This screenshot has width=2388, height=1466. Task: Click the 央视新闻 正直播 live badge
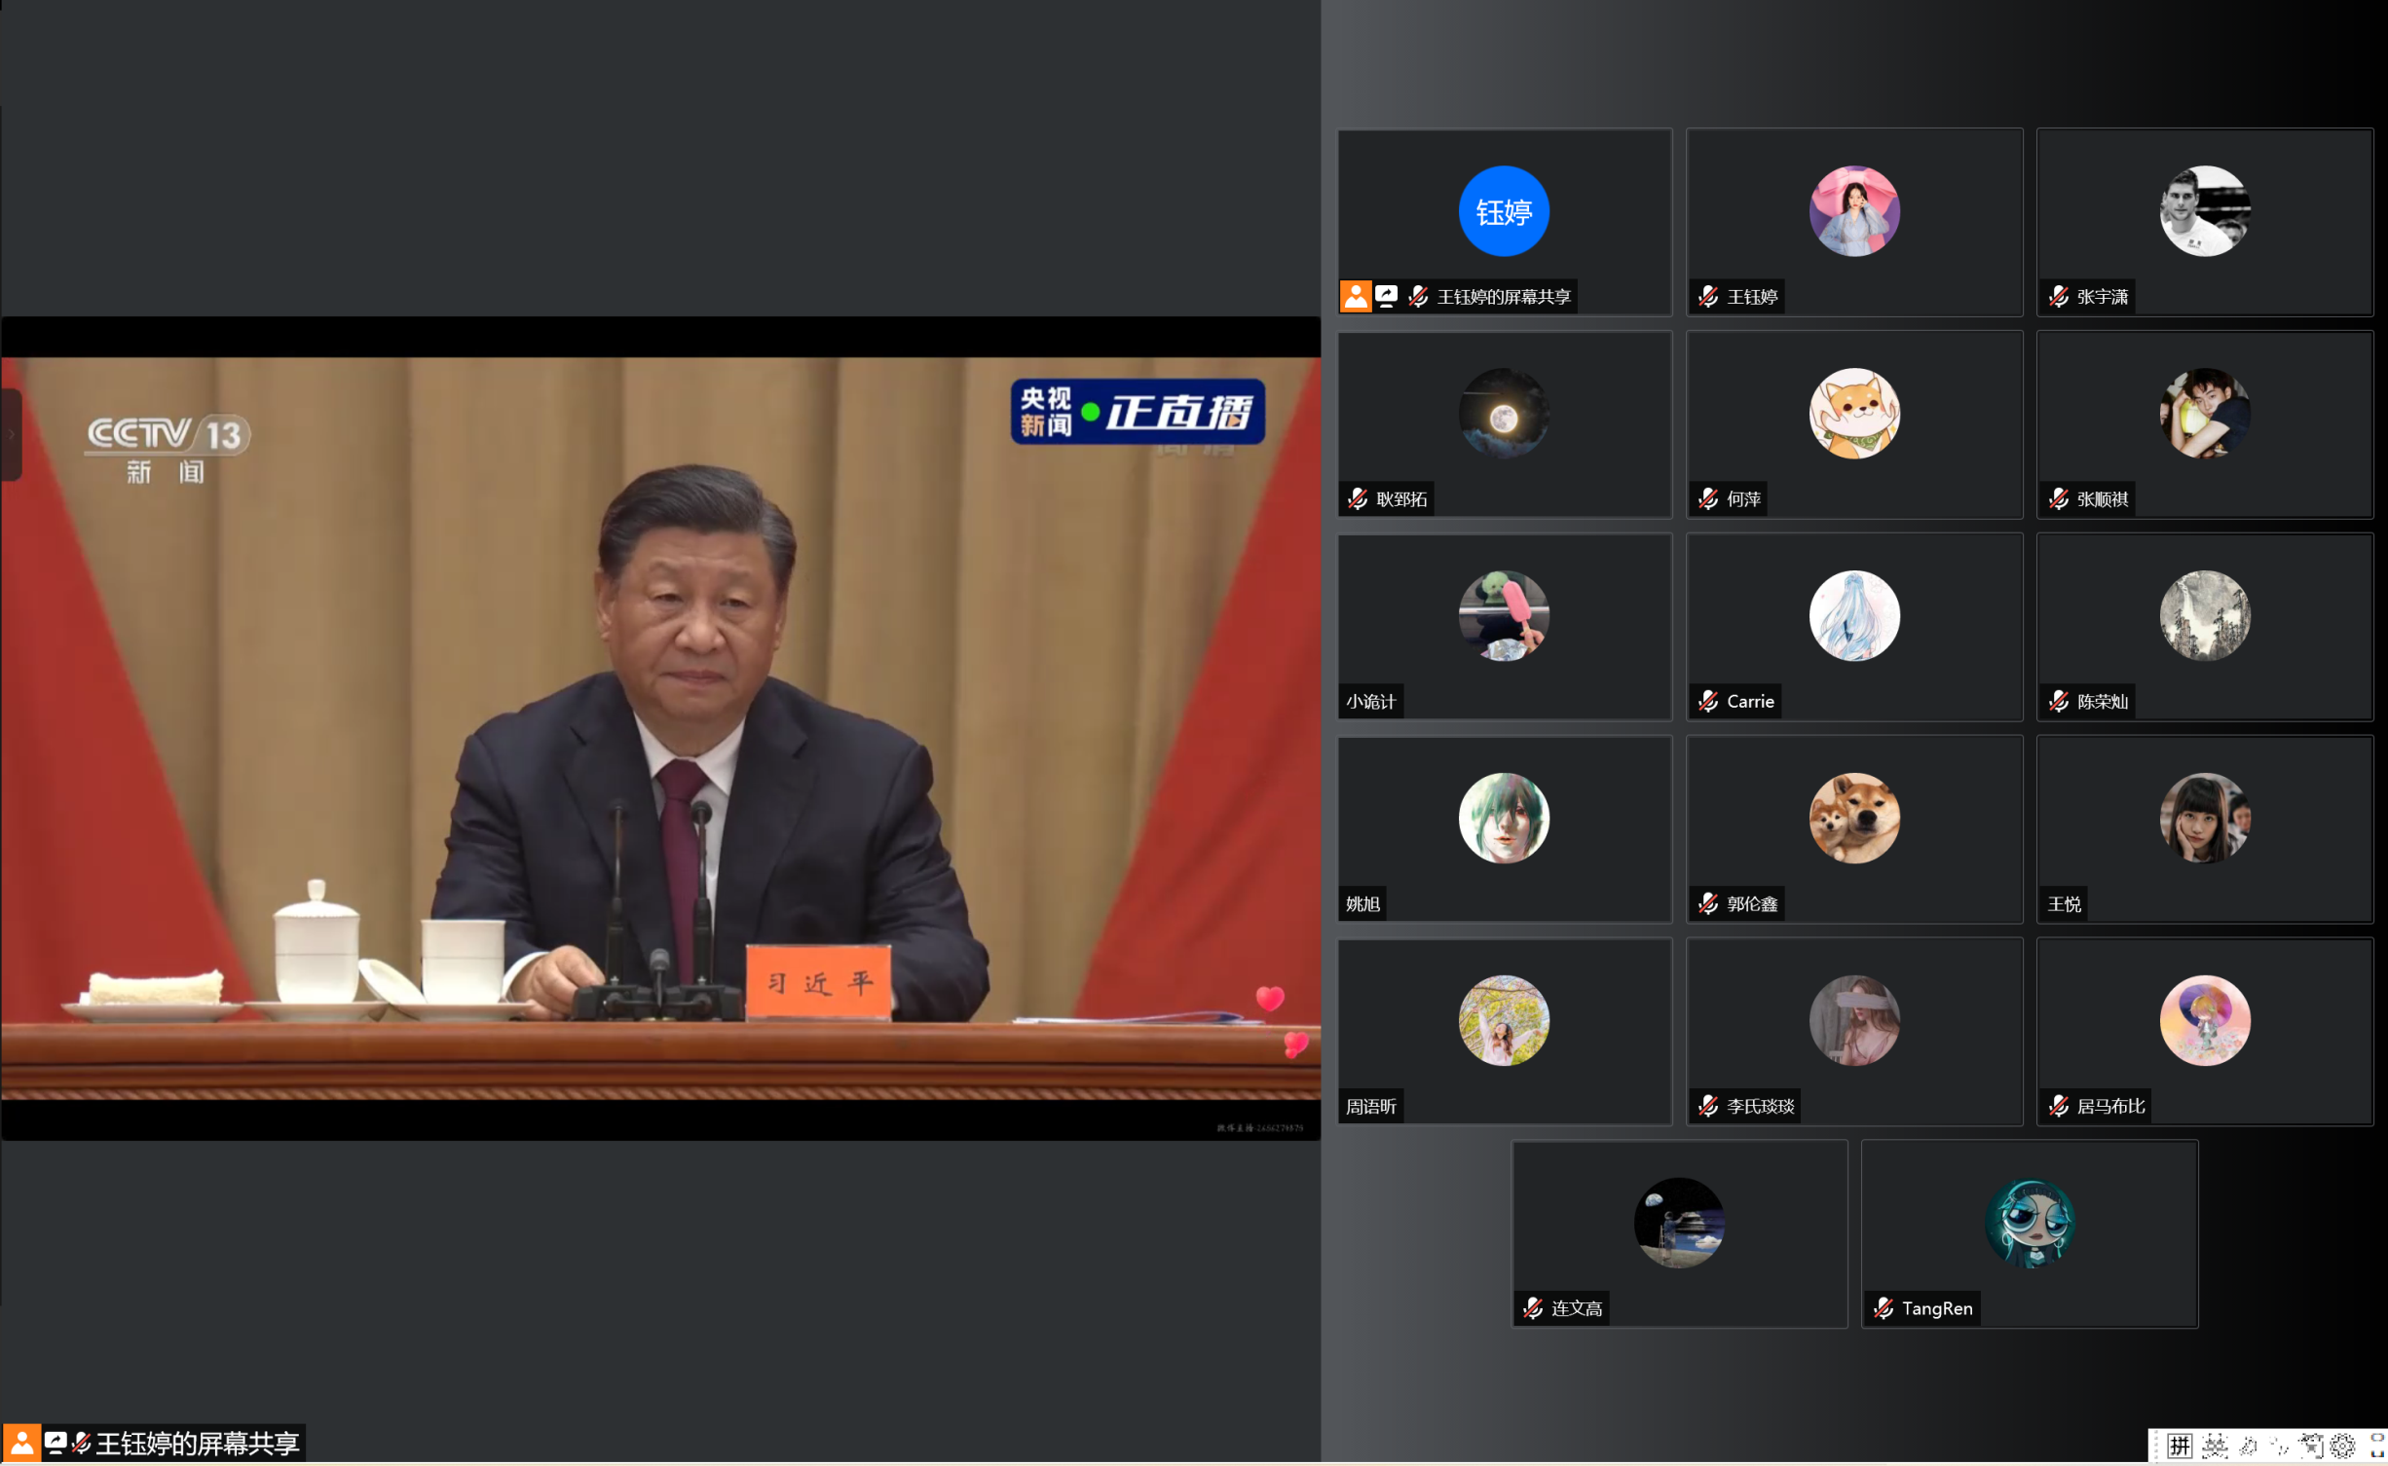pos(1137,412)
